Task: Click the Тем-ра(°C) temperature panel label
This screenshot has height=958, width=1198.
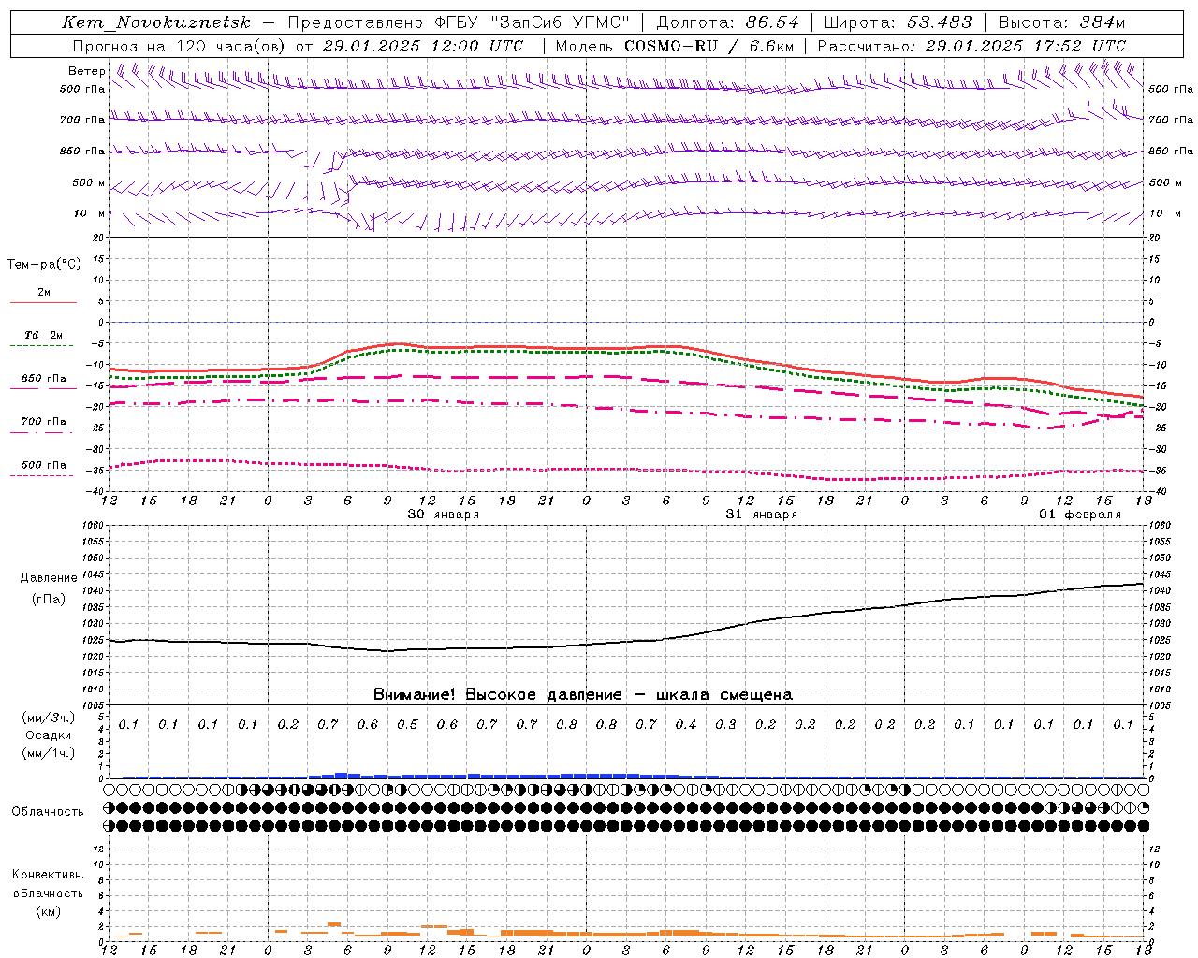Action: (44, 265)
